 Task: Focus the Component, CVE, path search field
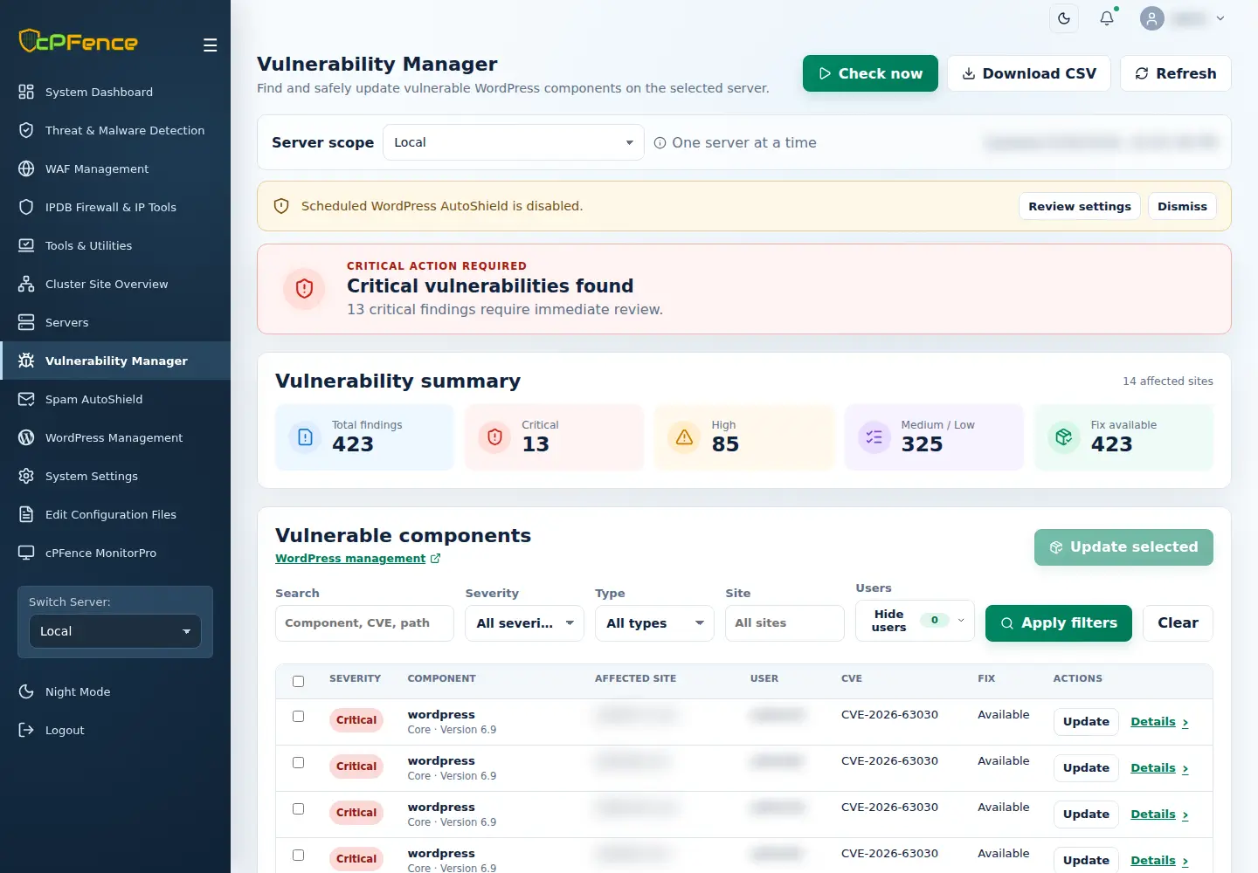pos(364,623)
